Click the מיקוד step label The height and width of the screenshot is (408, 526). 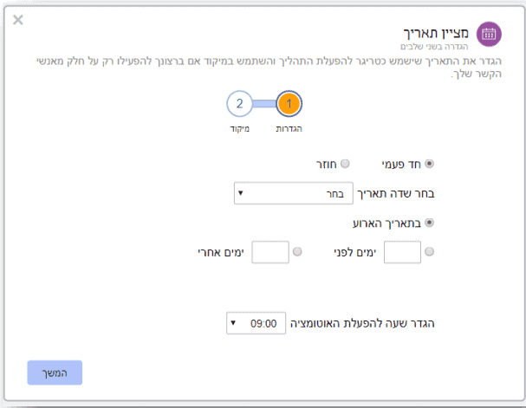tap(240, 129)
